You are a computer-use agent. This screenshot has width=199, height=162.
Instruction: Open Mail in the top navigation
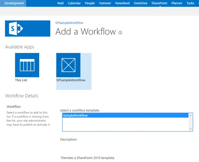60,3
